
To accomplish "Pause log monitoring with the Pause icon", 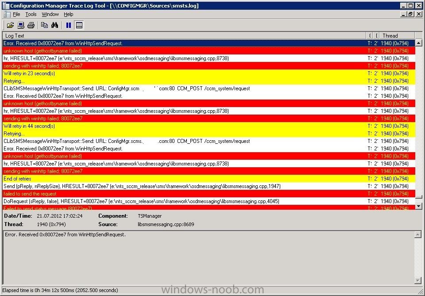I will coord(69,25).
